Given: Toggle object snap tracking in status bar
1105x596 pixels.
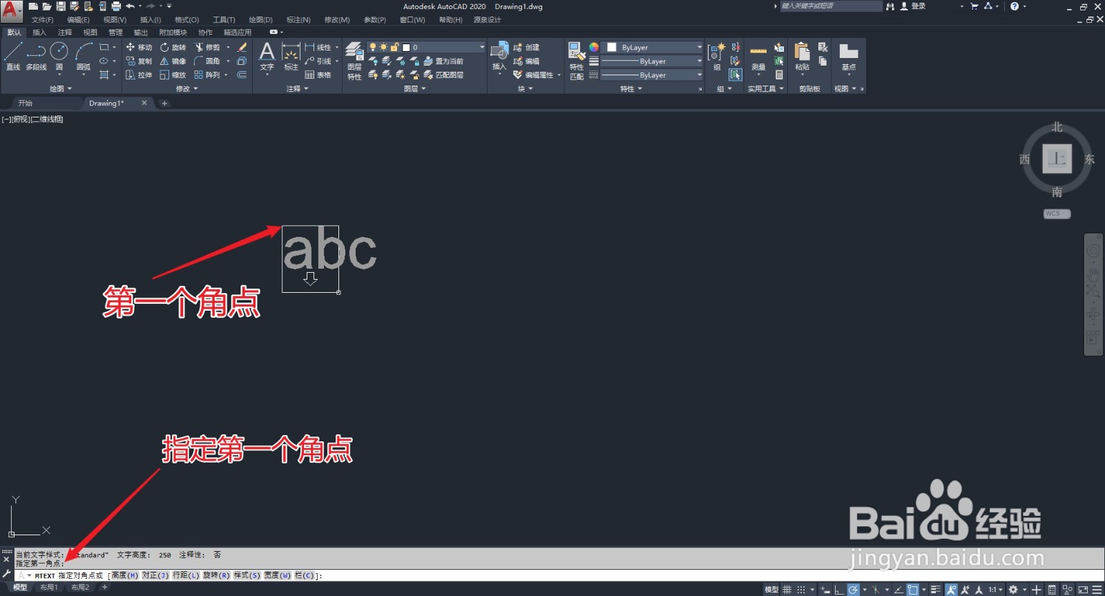Looking at the screenshot, I should (899, 589).
